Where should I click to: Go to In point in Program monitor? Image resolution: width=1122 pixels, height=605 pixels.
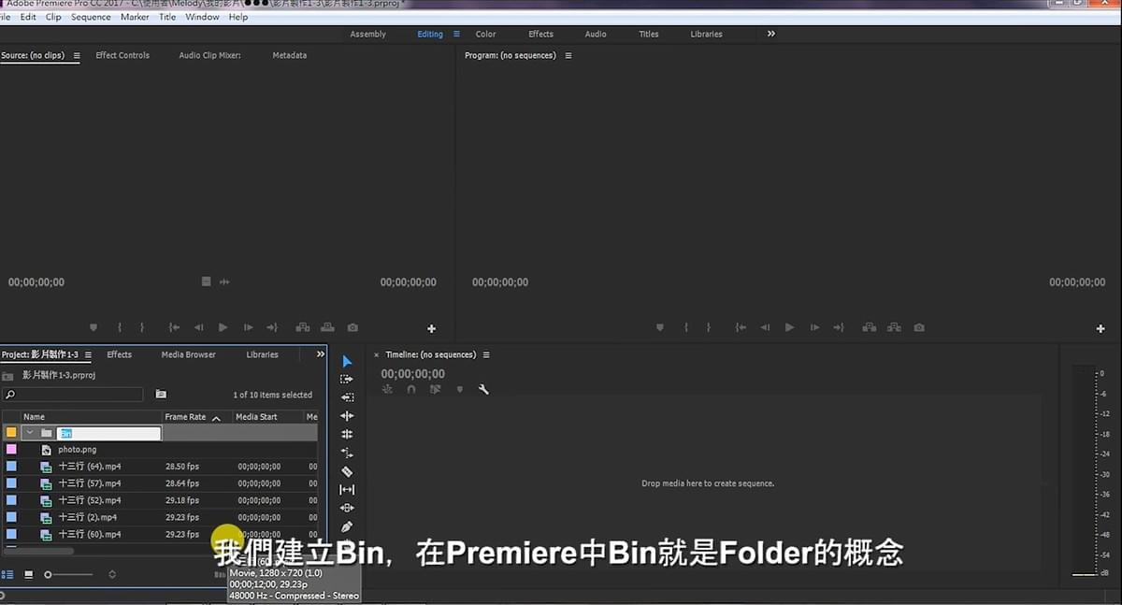coord(741,327)
